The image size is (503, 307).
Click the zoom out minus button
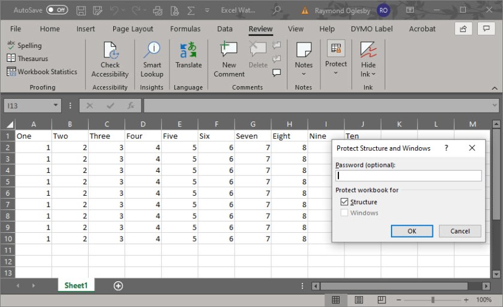399,300
